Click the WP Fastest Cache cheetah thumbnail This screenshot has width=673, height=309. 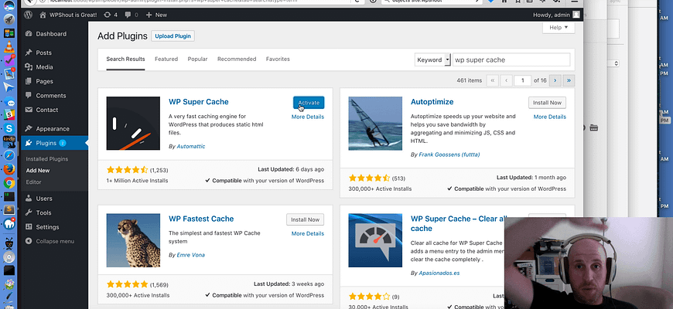click(x=133, y=240)
